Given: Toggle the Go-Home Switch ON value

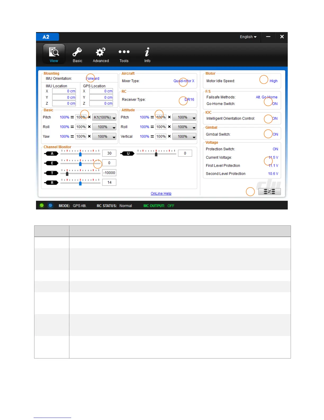Looking at the screenshot, I should tap(275, 104).
